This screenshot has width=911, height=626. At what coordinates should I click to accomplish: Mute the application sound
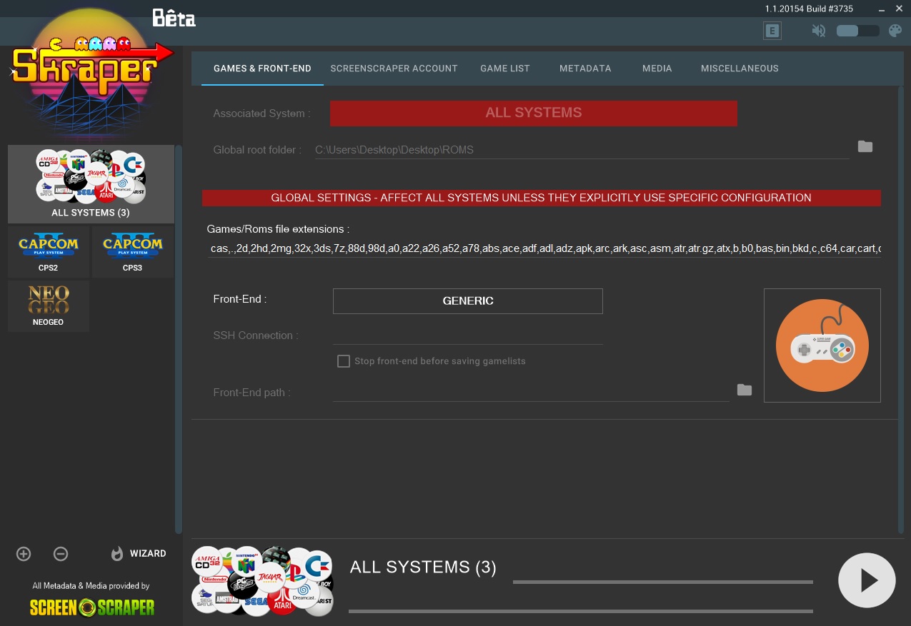819,31
